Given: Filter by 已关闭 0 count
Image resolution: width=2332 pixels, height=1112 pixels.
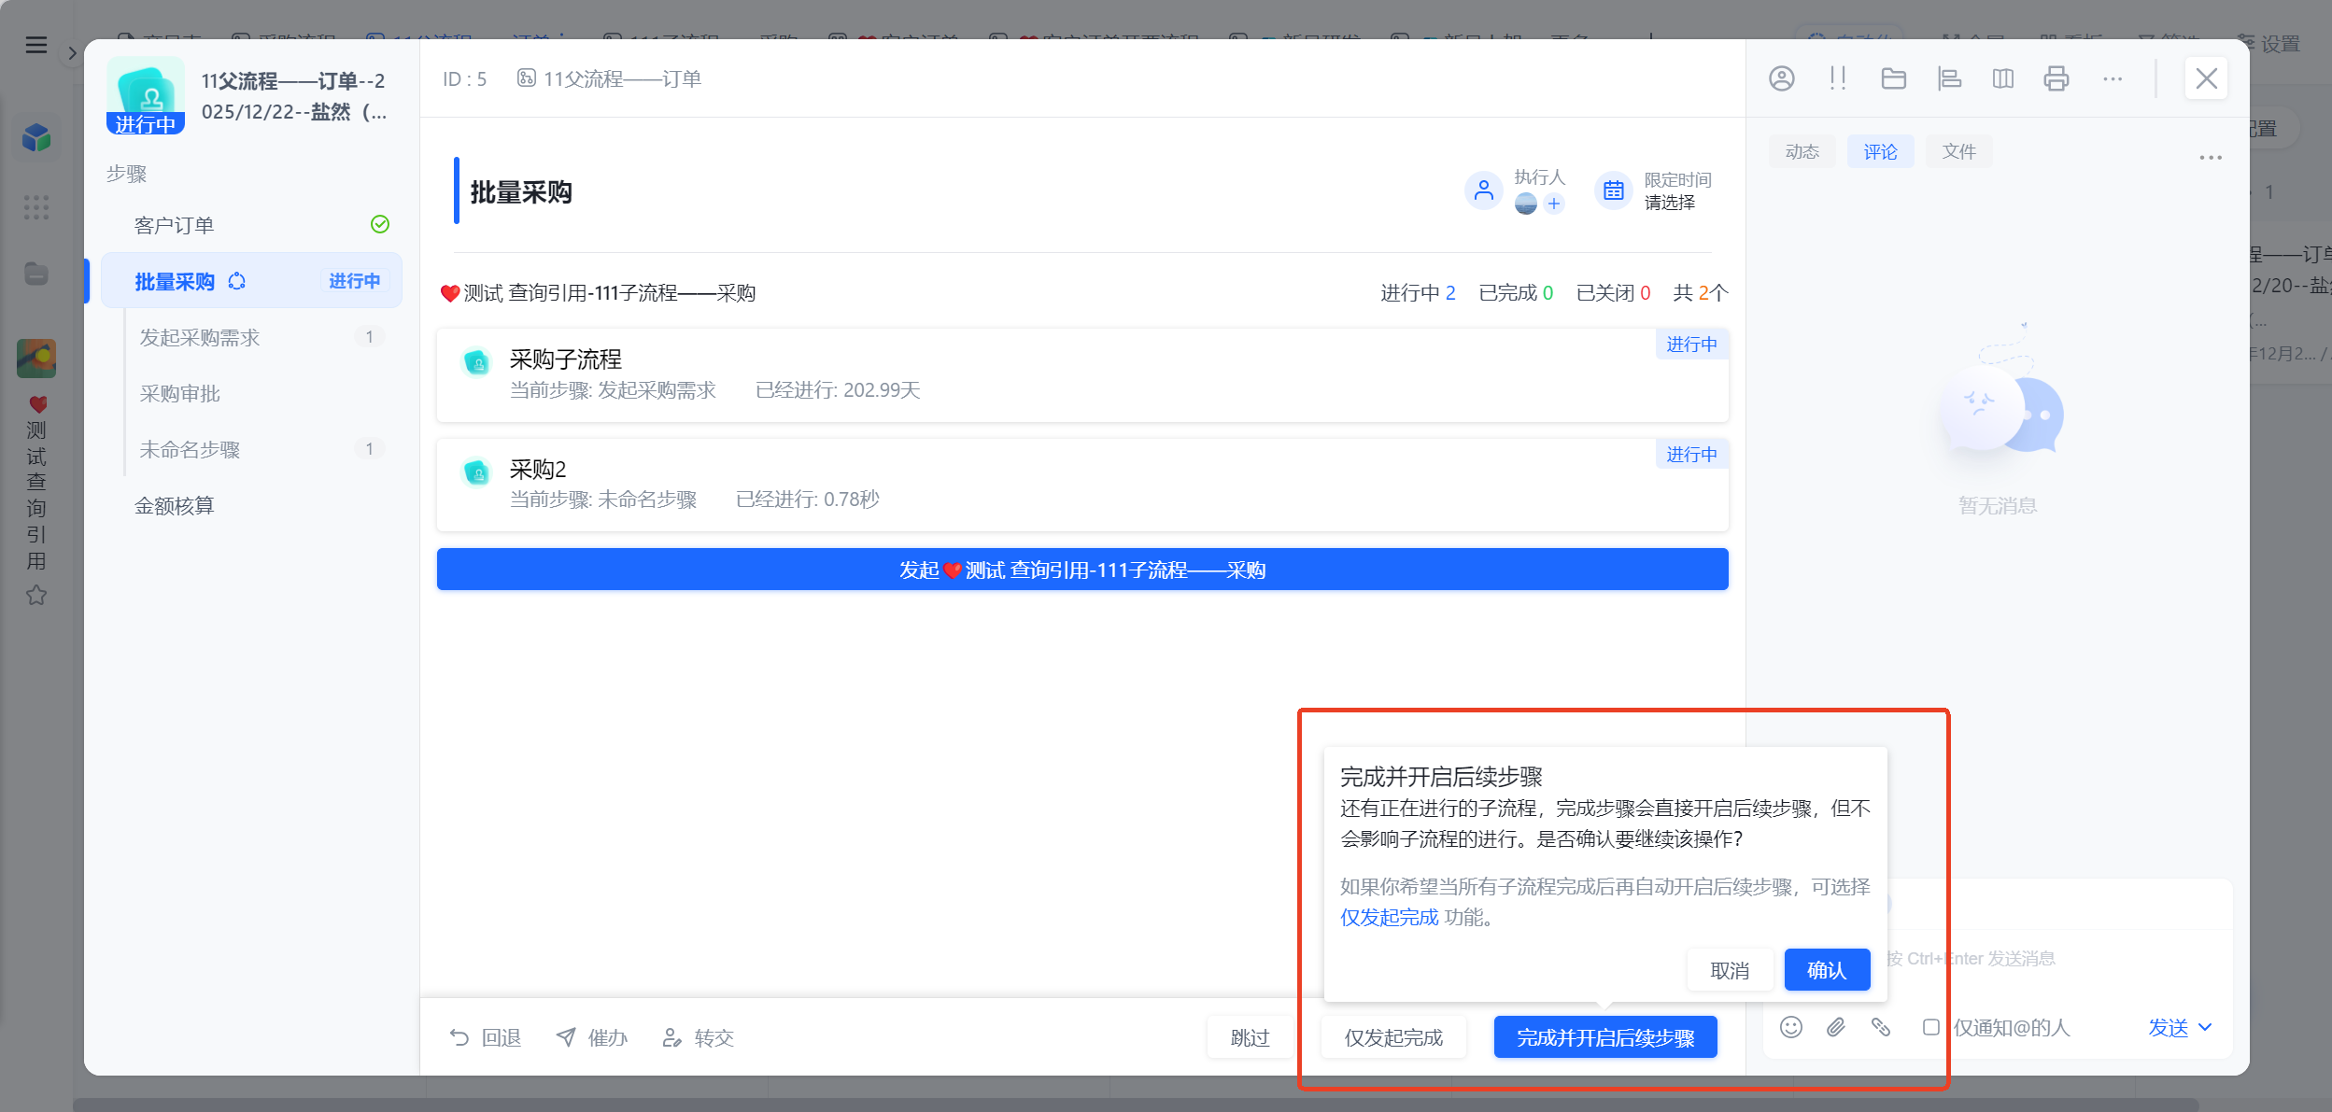Looking at the screenshot, I should coord(1613,293).
